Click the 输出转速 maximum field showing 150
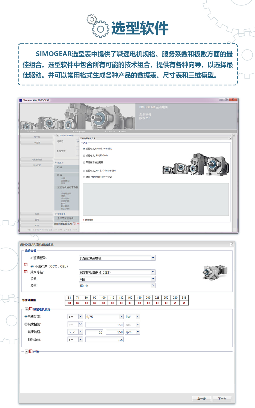255x408 pixels. 115,332
